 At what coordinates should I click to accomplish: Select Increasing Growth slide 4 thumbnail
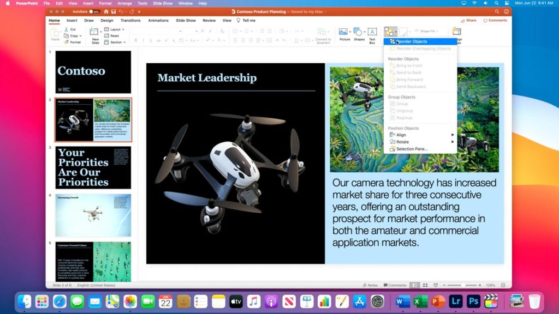point(93,215)
